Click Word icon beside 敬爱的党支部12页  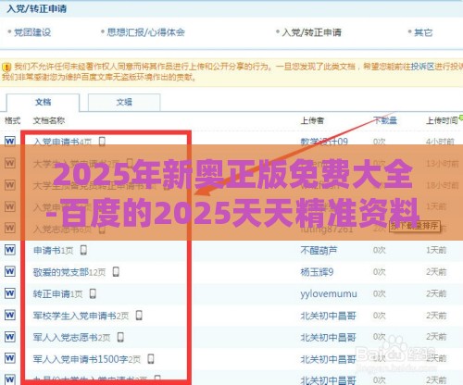[x=10, y=271]
